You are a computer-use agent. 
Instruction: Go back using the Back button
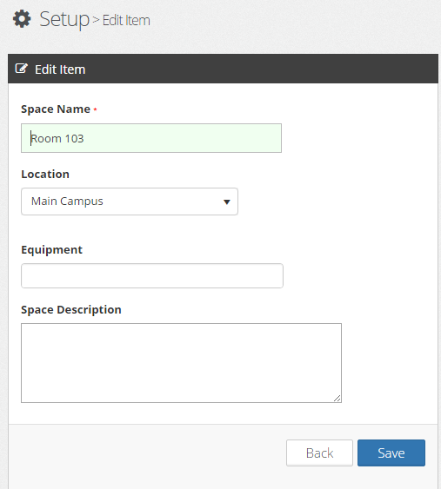click(319, 453)
